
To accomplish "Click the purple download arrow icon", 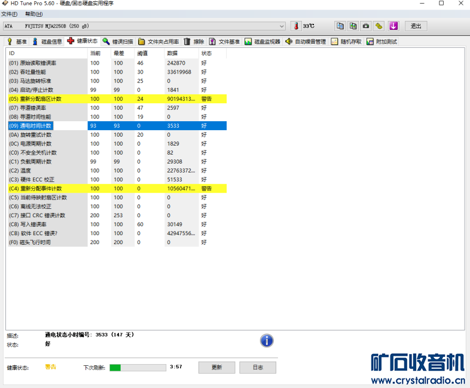I will coord(393,26).
